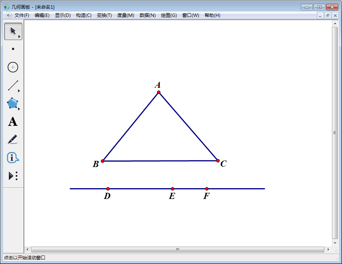Viewport: 342px width, 264px height.
Task: Open the 编辑(E) menu
Action: (x=42, y=15)
